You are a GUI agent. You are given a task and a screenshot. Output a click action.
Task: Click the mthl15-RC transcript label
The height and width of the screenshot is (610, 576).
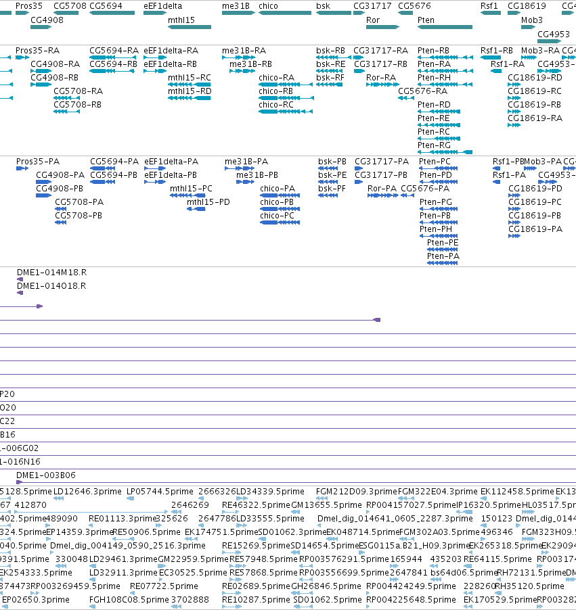tap(190, 77)
